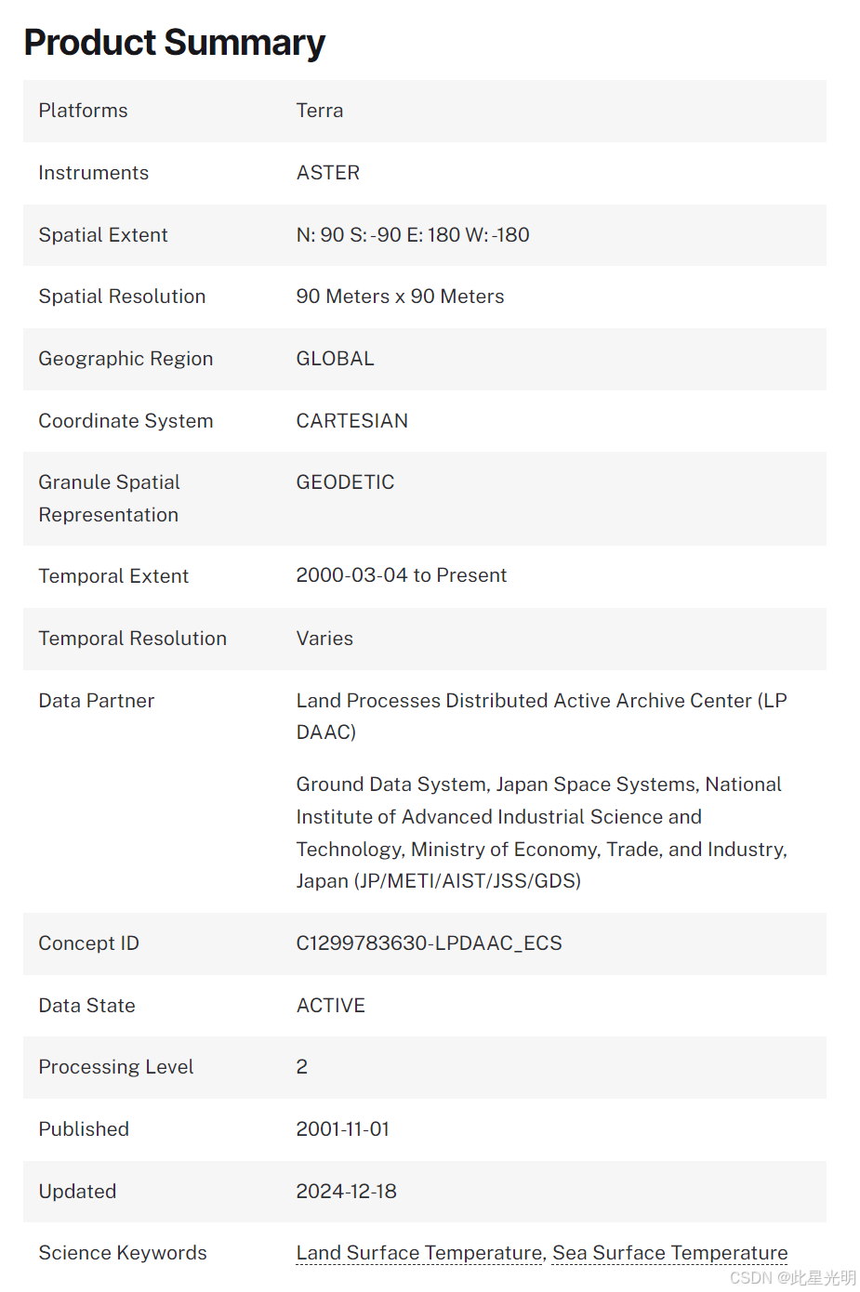
Task: Click the Science Keywords row label
Action: (x=123, y=1253)
